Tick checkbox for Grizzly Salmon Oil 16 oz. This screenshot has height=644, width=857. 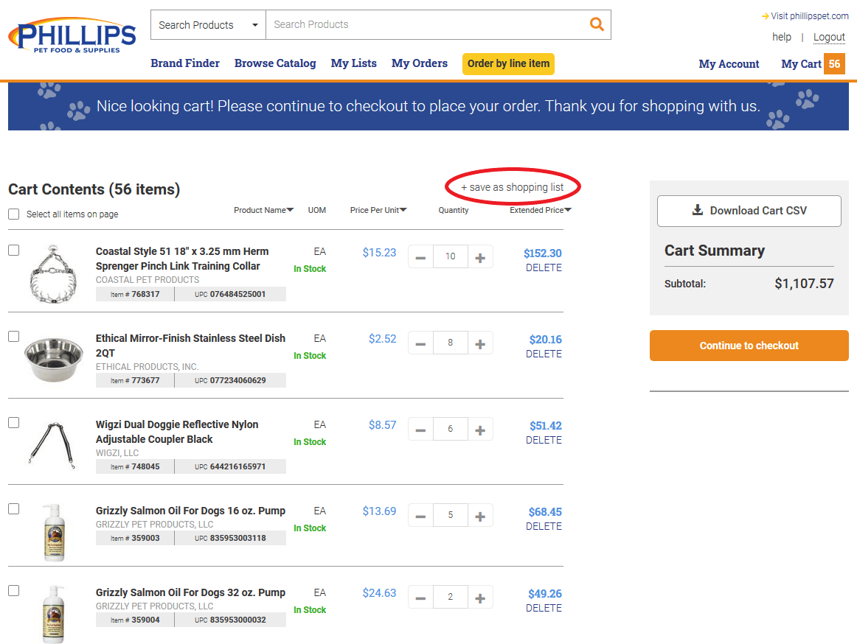(14, 509)
